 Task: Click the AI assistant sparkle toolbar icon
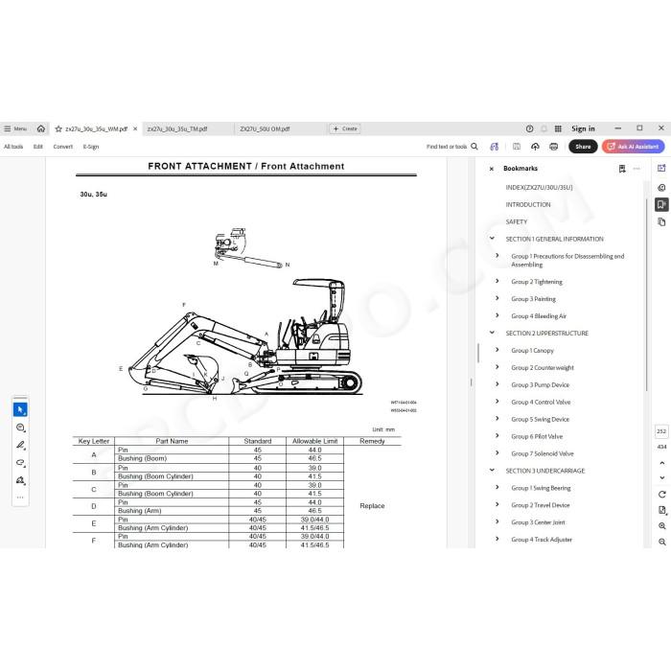pyautogui.click(x=495, y=147)
